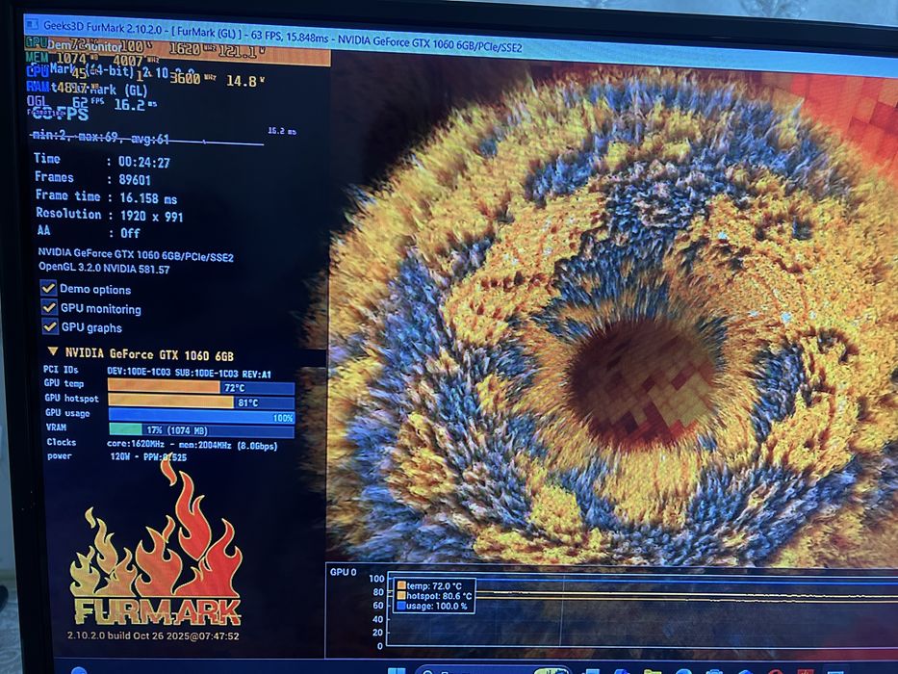
Task: Click the yellow hotspot legend swatch in graph
Action: 401,595
